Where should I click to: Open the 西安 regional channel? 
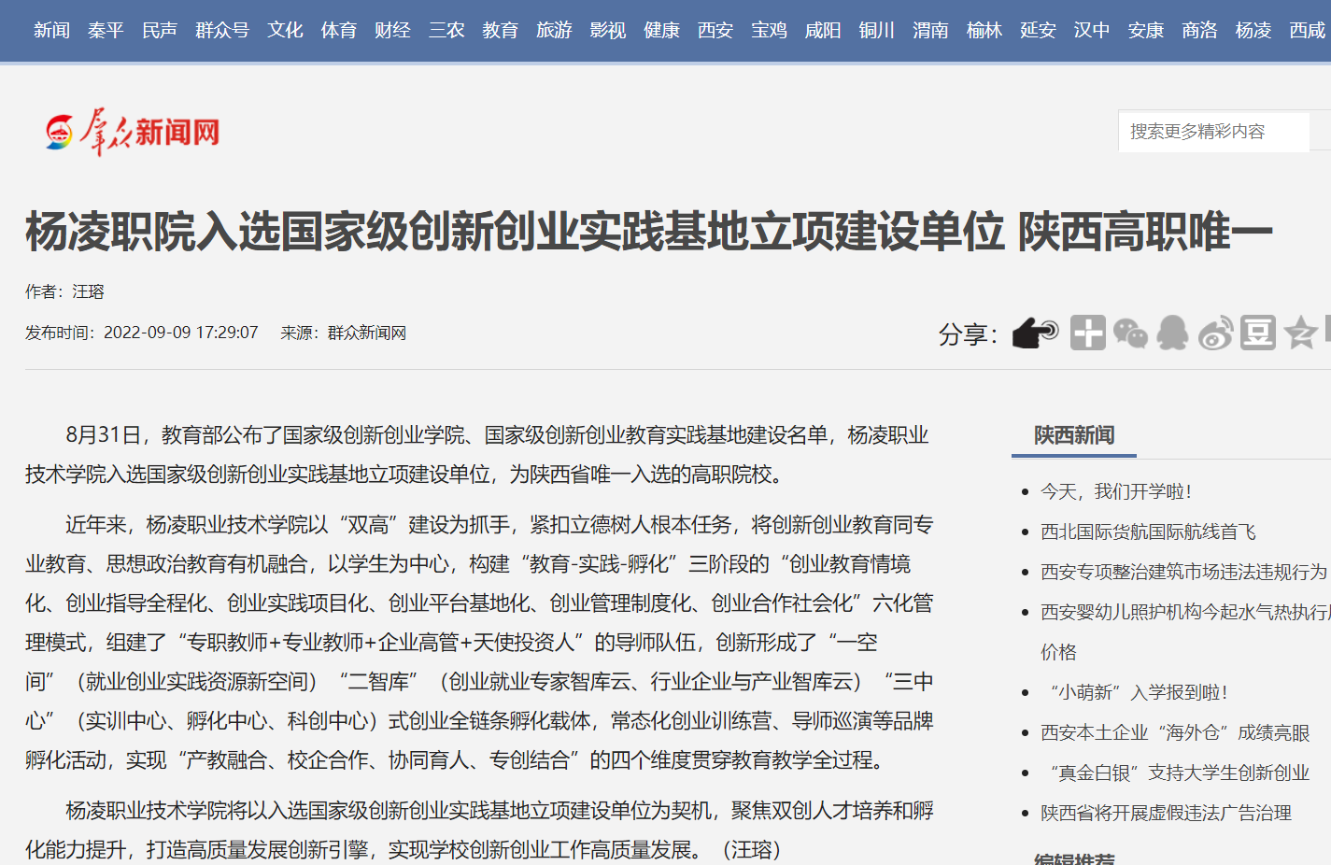[x=715, y=31]
